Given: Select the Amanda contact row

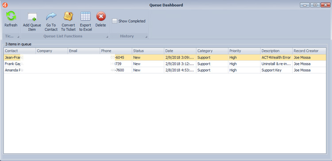Looking at the screenshot, I should point(165,70).
